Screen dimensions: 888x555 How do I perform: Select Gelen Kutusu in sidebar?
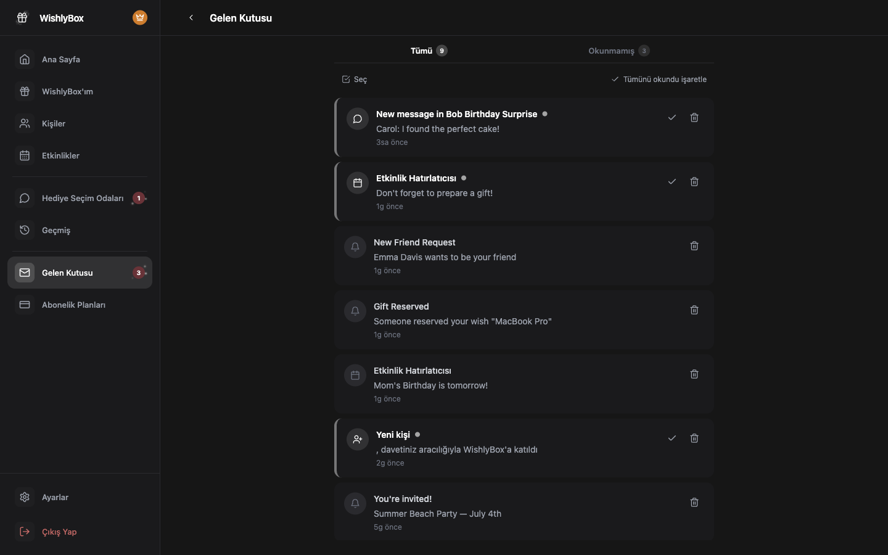(x=80, y=273)
